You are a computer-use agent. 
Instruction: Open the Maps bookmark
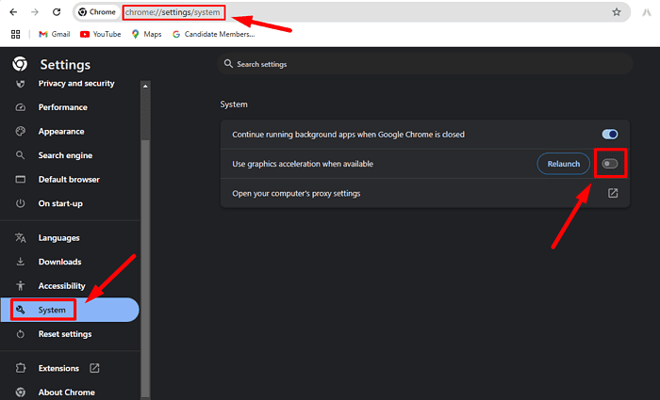pyautogui.click(x=146, y=34)
